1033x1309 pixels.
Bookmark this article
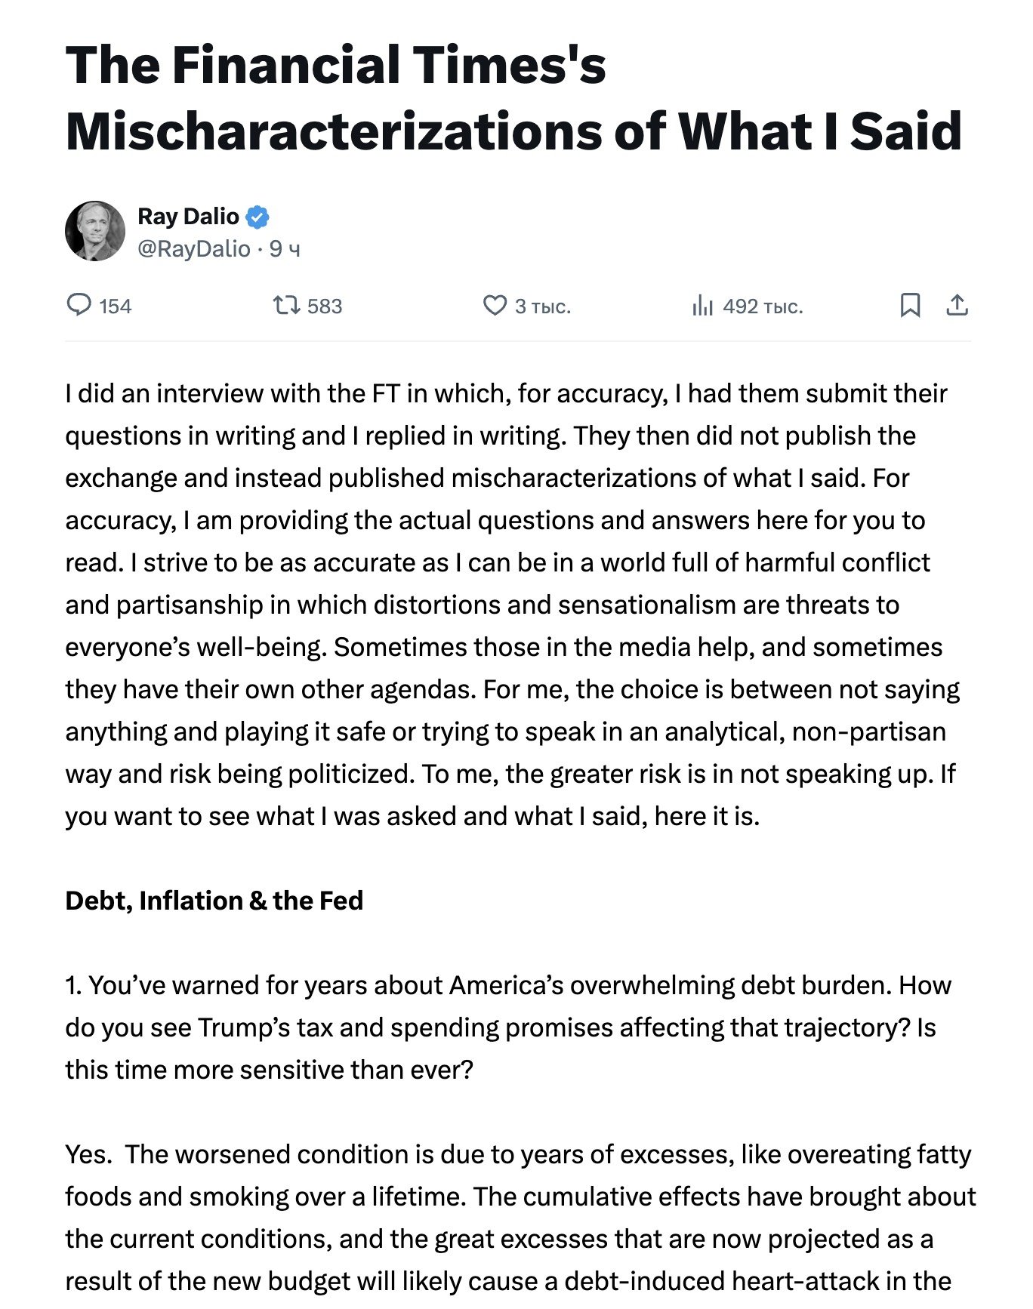(x=910, y=305)
